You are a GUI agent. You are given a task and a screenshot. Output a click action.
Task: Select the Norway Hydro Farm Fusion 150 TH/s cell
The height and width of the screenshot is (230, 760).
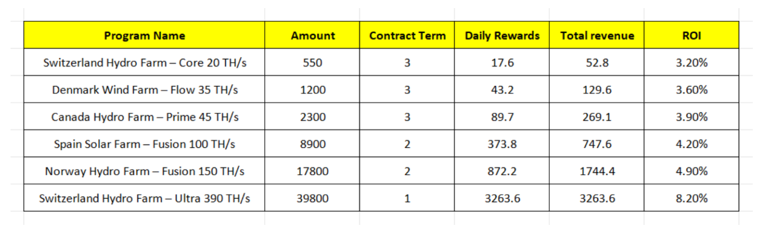click(144, 171)
